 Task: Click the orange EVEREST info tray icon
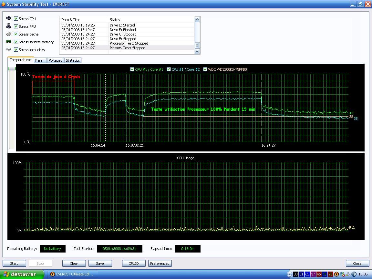(x=336, y=274)
